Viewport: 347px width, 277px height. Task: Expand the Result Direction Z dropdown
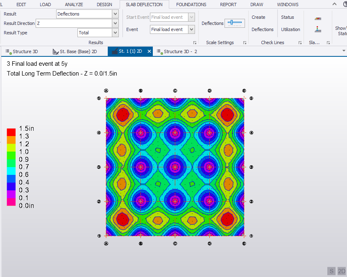pyautogui.click(x=115, y=23)
